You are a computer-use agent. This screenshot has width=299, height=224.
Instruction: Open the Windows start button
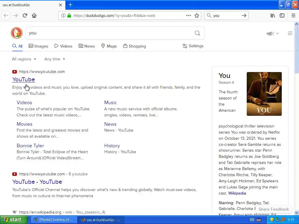(x=14, y=220)
